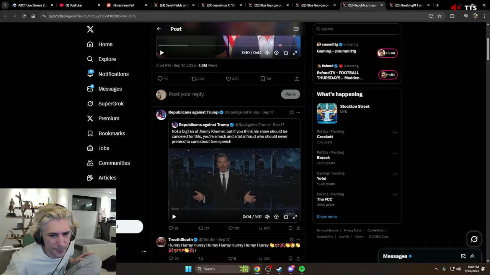Seek on the Kimmel video progress bar
Viewport: 490px width, 275px height.
[x=234, y=209]
